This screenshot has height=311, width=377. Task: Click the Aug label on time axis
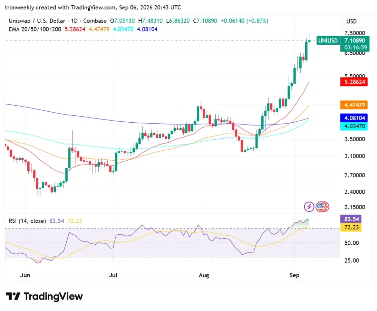(x=204, y=275)
